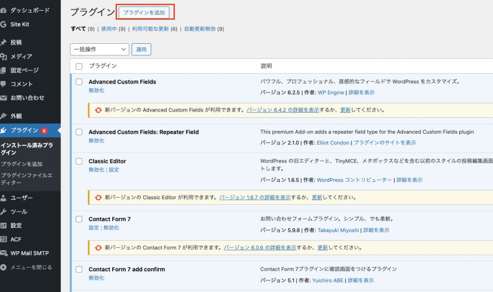Click the wrench icon beside ツール
Screen dimensions: 493x292
[3, 212]
